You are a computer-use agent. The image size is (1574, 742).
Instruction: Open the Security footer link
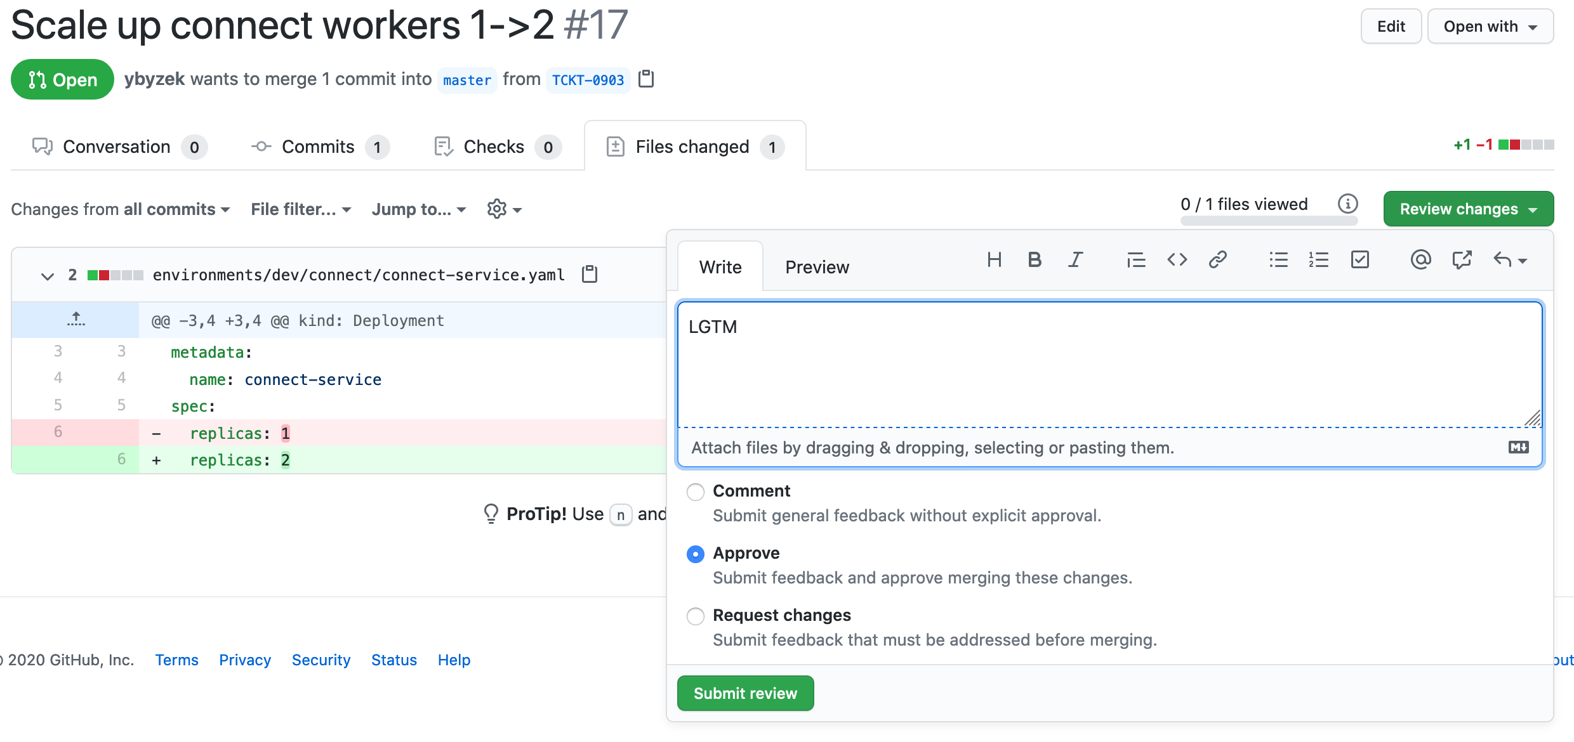point(321,660)
